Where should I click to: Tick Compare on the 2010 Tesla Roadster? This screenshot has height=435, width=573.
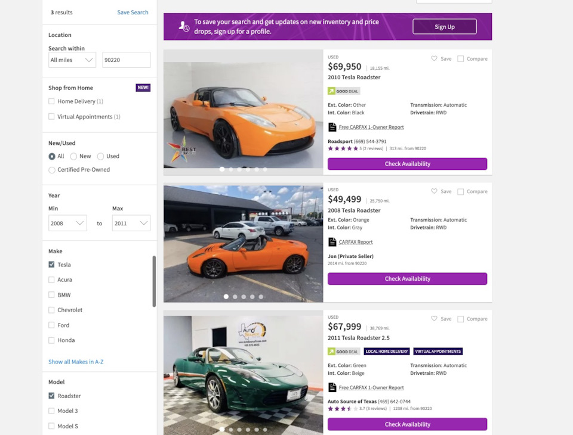460,59
